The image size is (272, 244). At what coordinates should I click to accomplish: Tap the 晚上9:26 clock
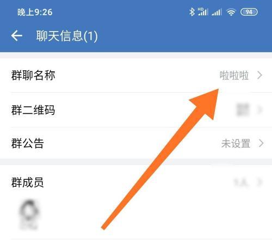pos(35,13)
